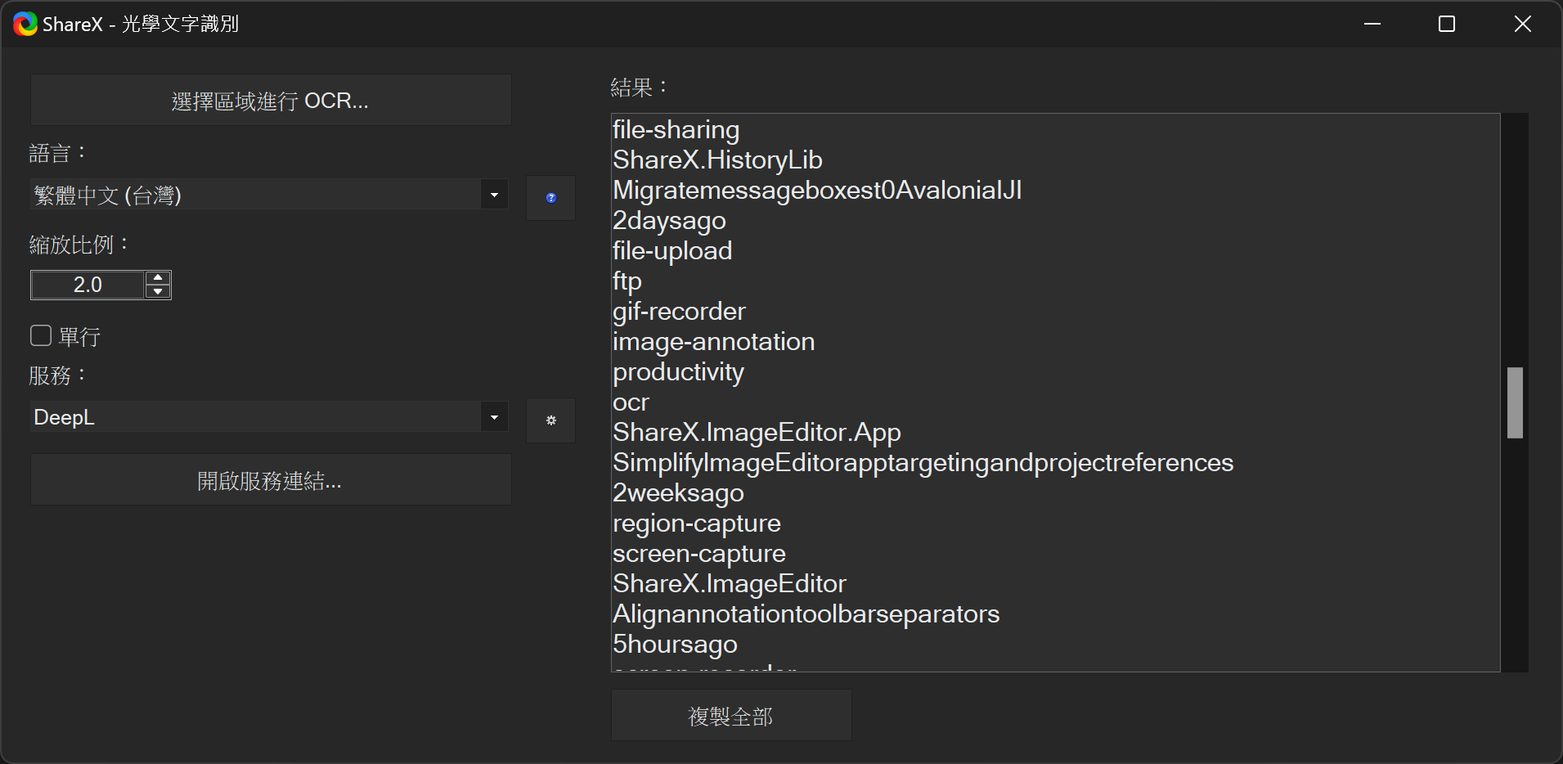Click the 'region-capture' result line

click(696, 523)
